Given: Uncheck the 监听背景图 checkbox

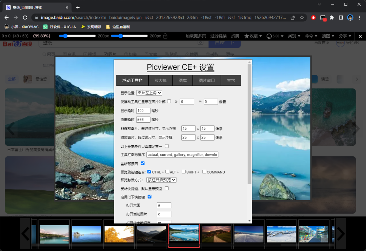Looking at the screenshot, I should tap(143, 163).
